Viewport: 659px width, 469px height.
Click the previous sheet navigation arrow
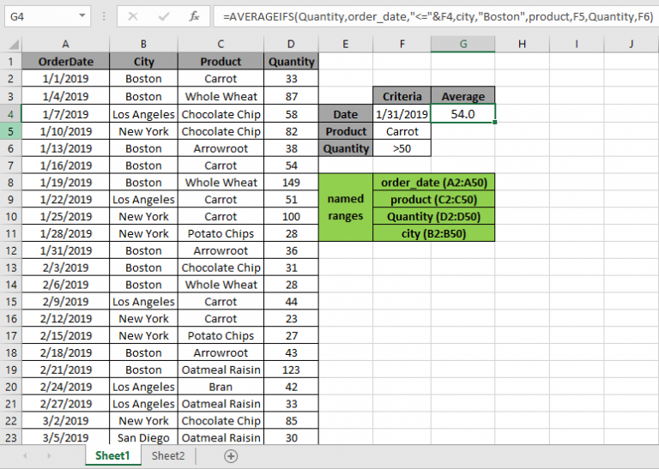pos(25,456)
